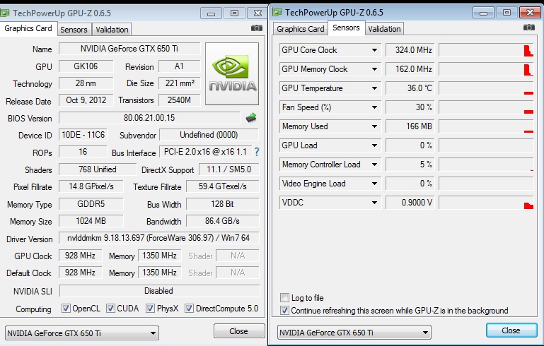Toggle the DirectCompute 5.0 checkbox

[189, 309]
